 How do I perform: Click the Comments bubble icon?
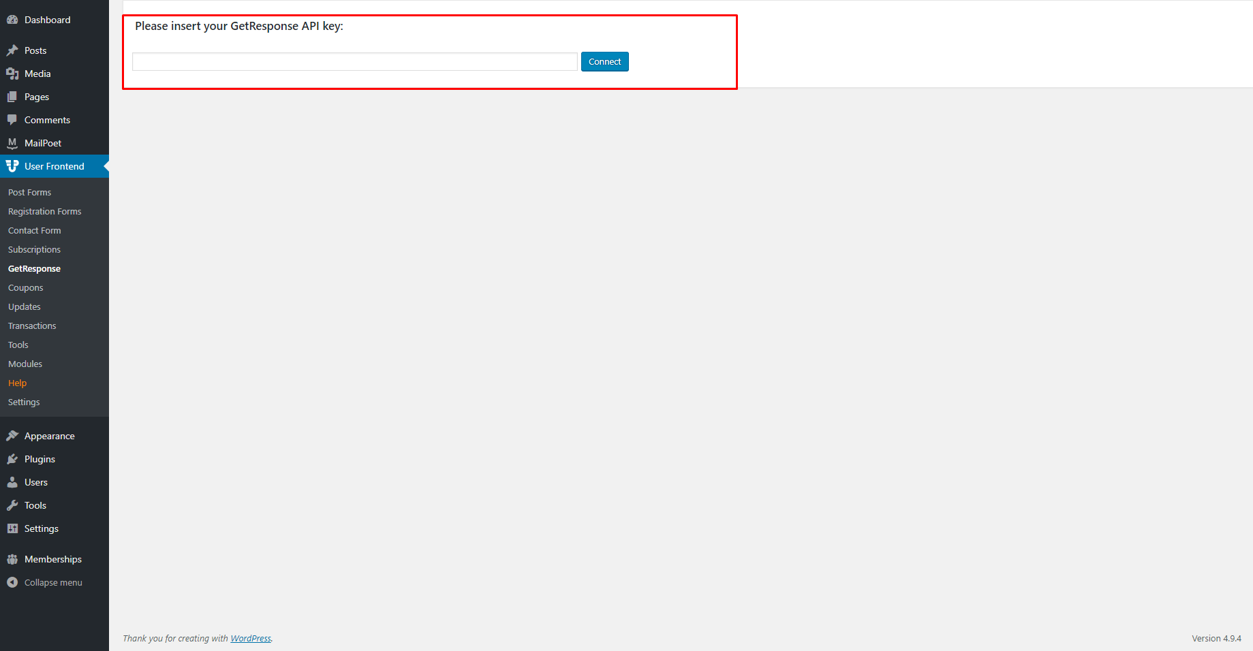coord(12,120)
